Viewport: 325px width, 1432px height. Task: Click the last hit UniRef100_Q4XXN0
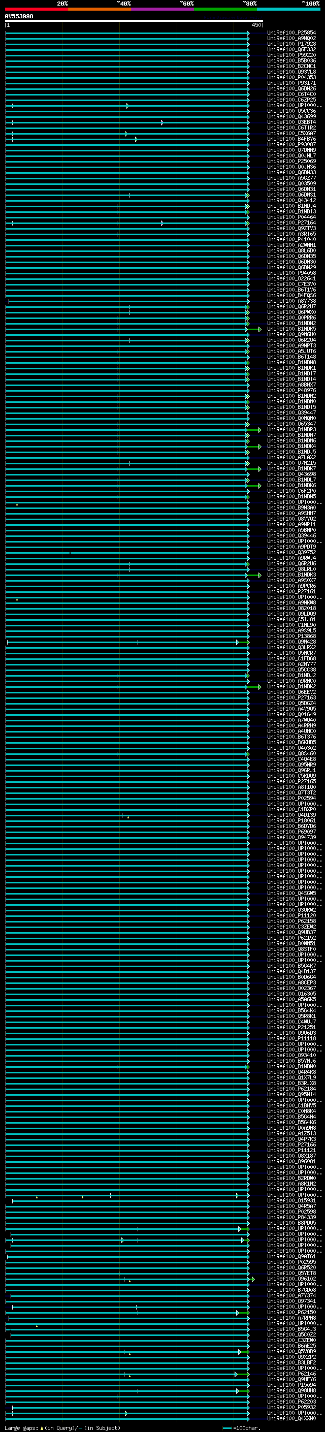tap(291, 1419)
